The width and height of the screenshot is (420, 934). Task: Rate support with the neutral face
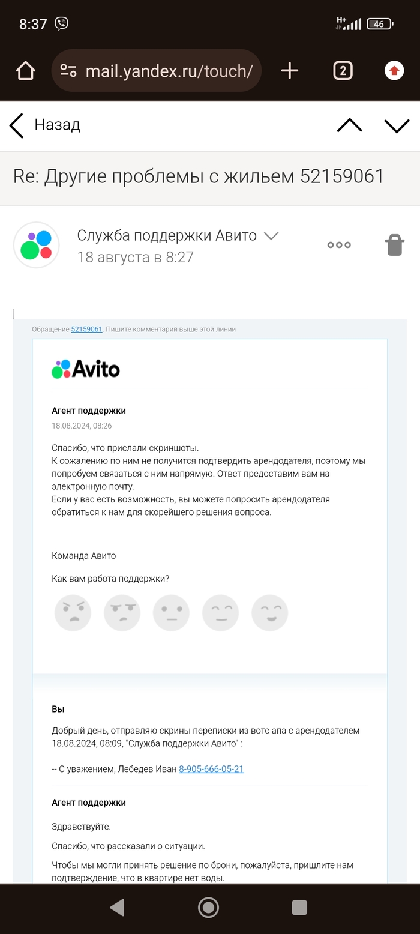(x=171, y=613)
